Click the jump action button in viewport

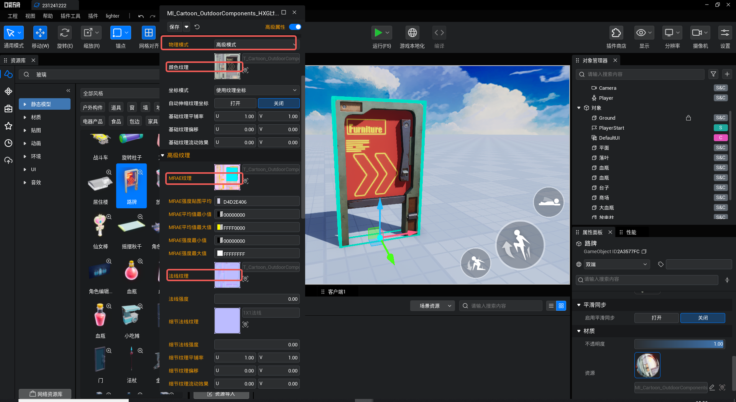(520, 245)
